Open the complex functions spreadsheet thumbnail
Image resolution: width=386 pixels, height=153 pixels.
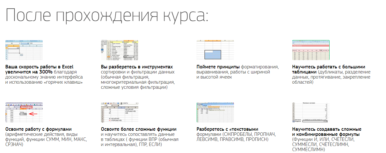click(x=120, y=113)
